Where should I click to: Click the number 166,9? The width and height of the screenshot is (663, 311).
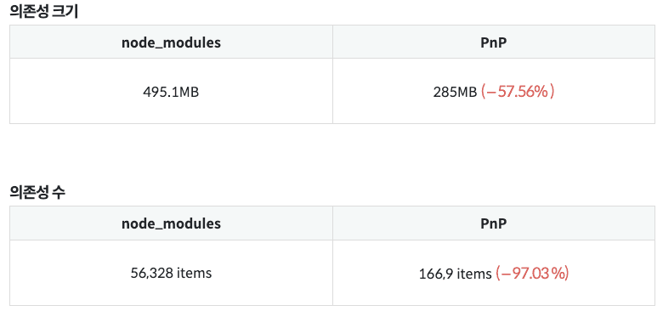[x=436, y=274]
